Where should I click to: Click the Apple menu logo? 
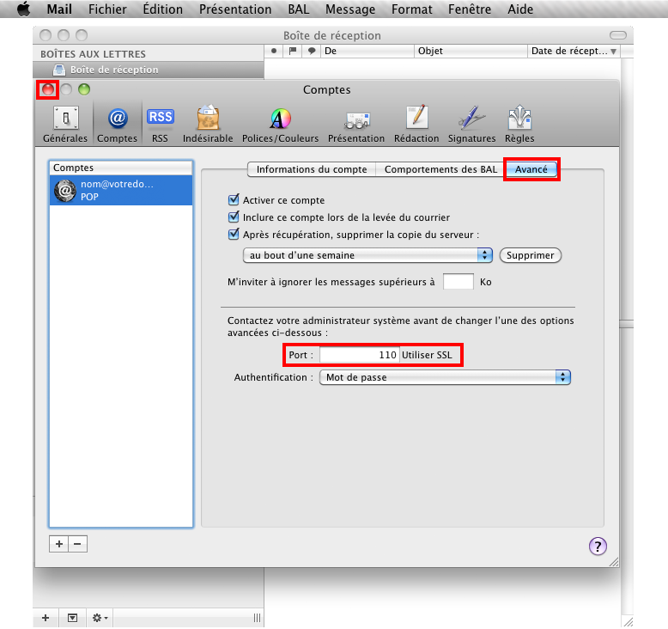coord(23,9)
